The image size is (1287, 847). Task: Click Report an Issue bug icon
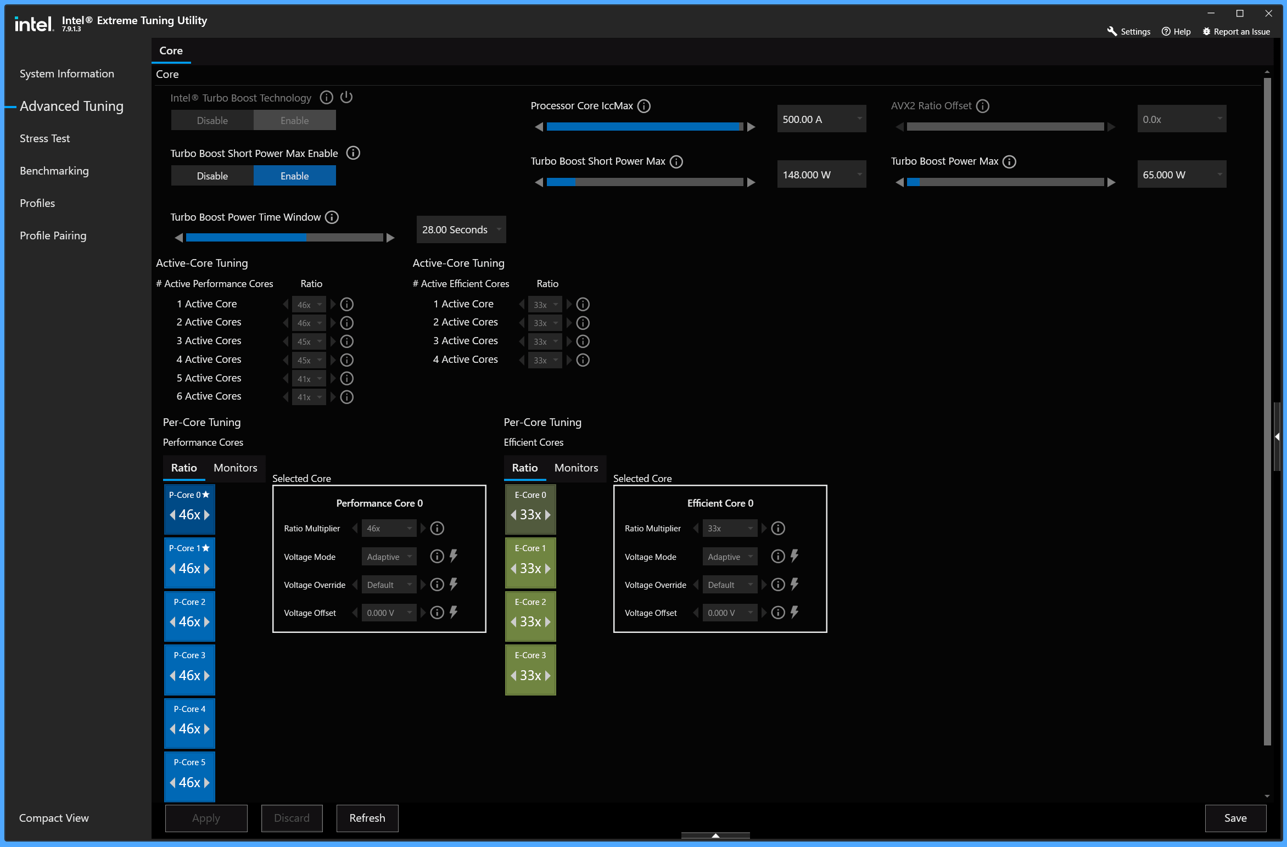click(x=1206, y=31)
